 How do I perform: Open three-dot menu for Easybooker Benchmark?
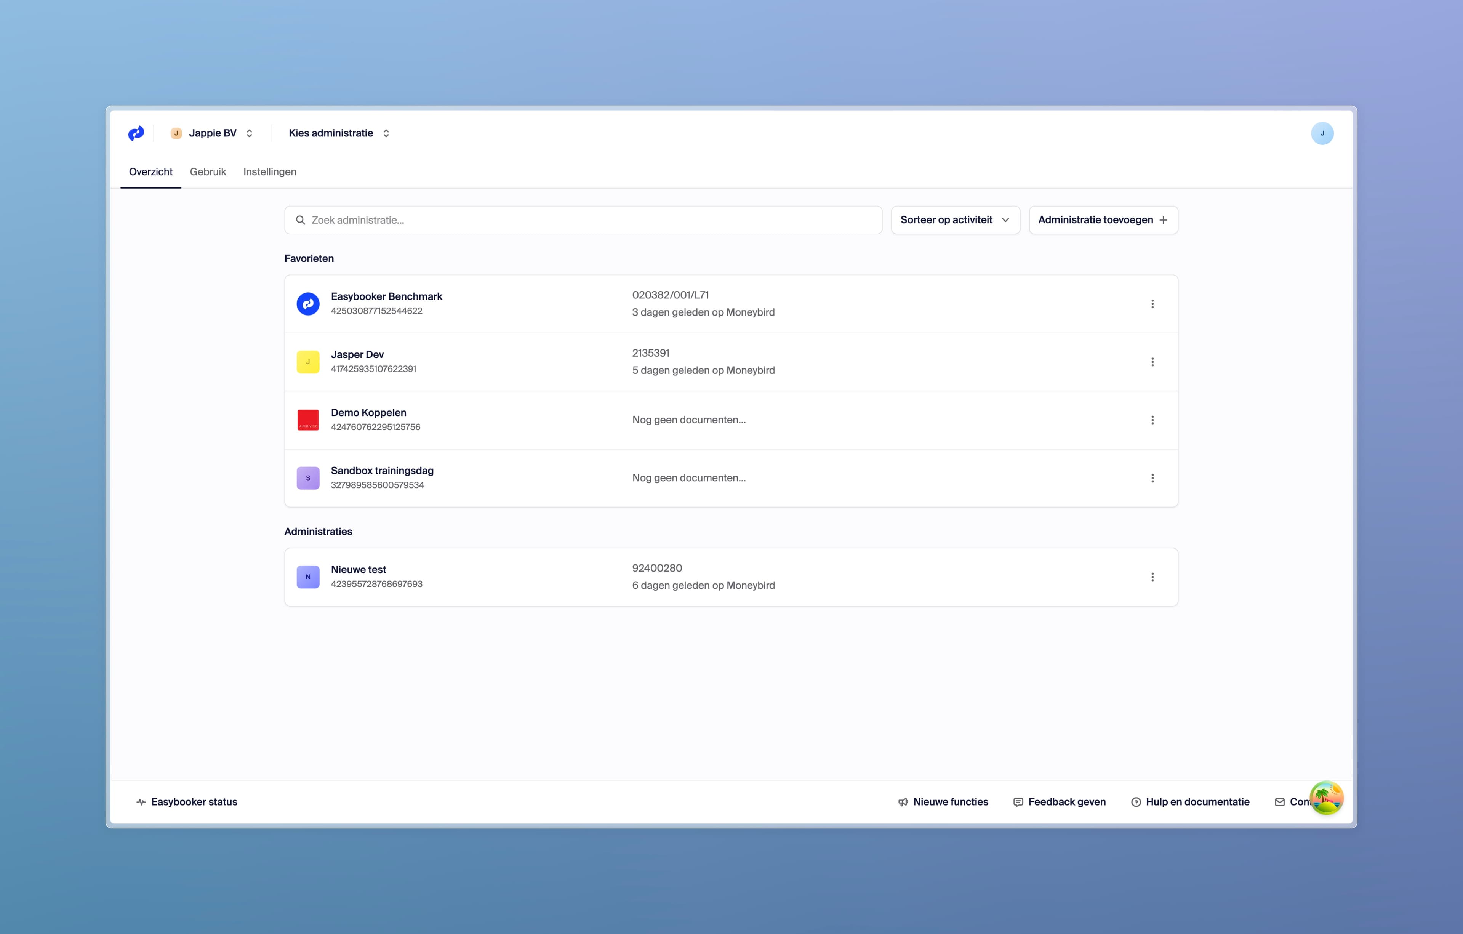pos(1152,304)
